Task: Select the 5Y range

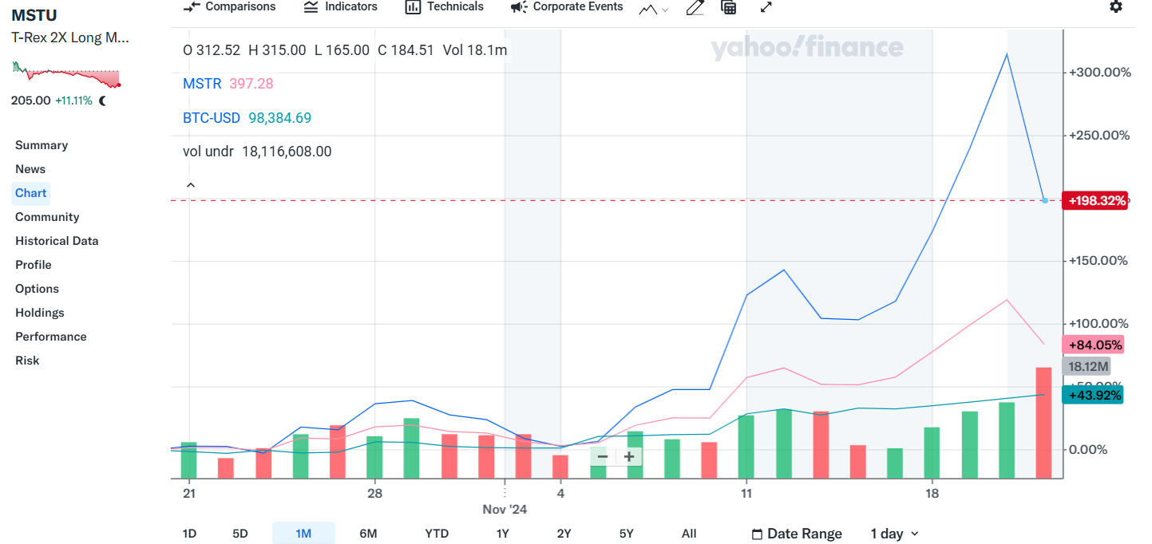Action: (x=627, y=534)
